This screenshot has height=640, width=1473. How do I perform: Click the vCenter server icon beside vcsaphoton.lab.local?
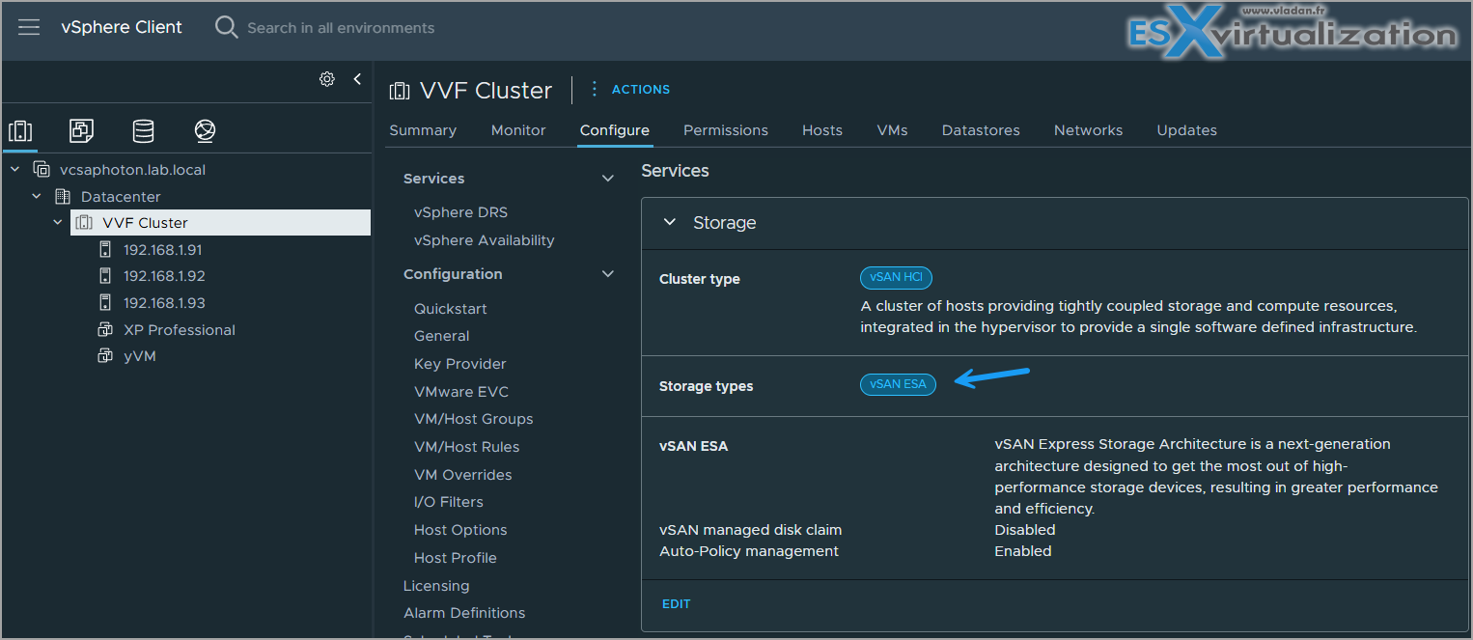(42, 170)
